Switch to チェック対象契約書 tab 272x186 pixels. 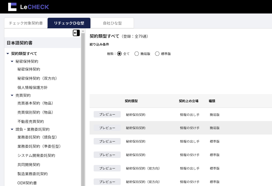pos(26,23)
